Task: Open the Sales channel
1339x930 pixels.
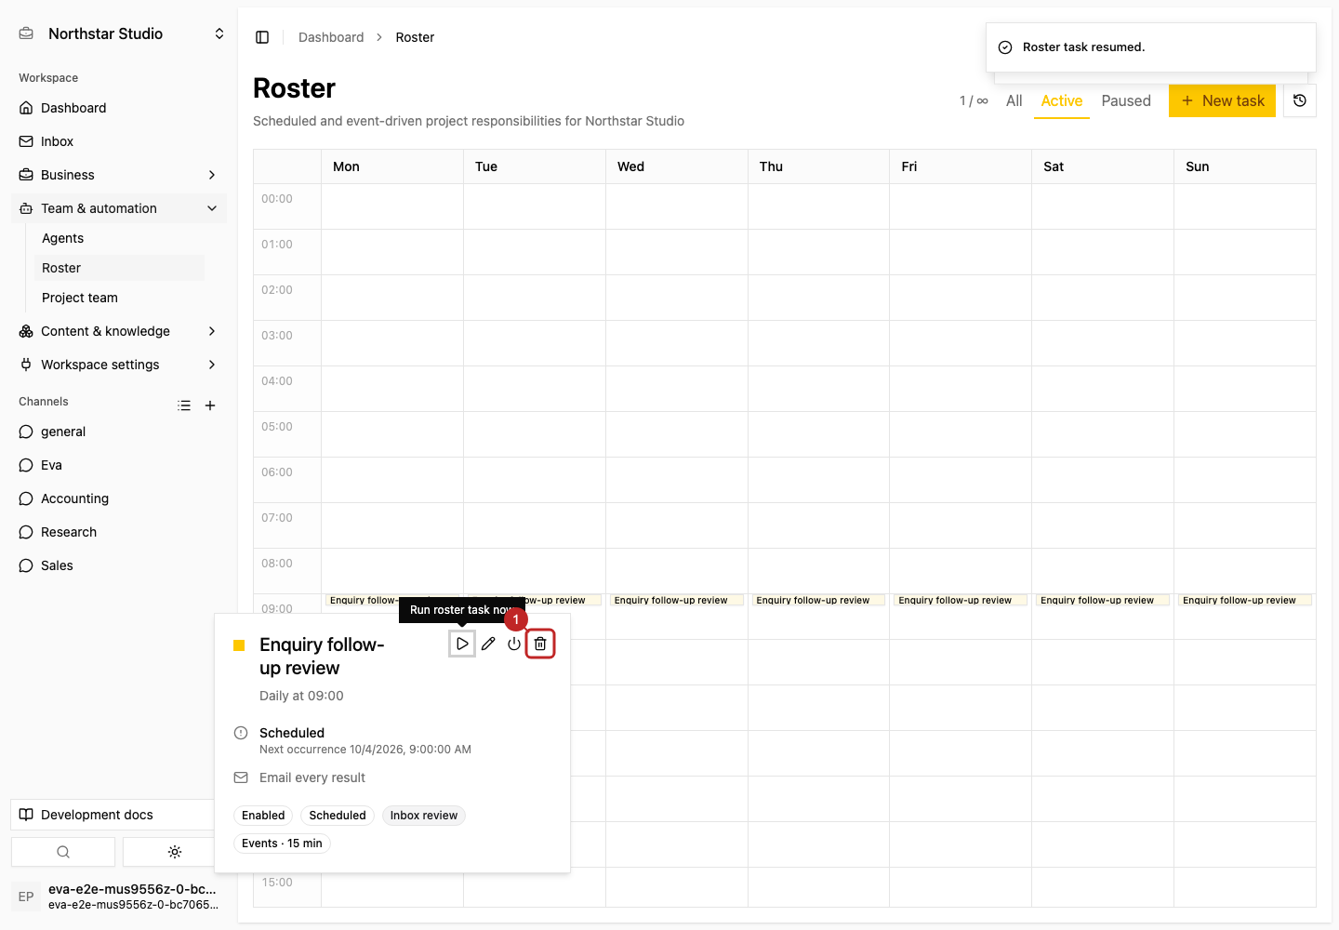Action: pos(119,565)
